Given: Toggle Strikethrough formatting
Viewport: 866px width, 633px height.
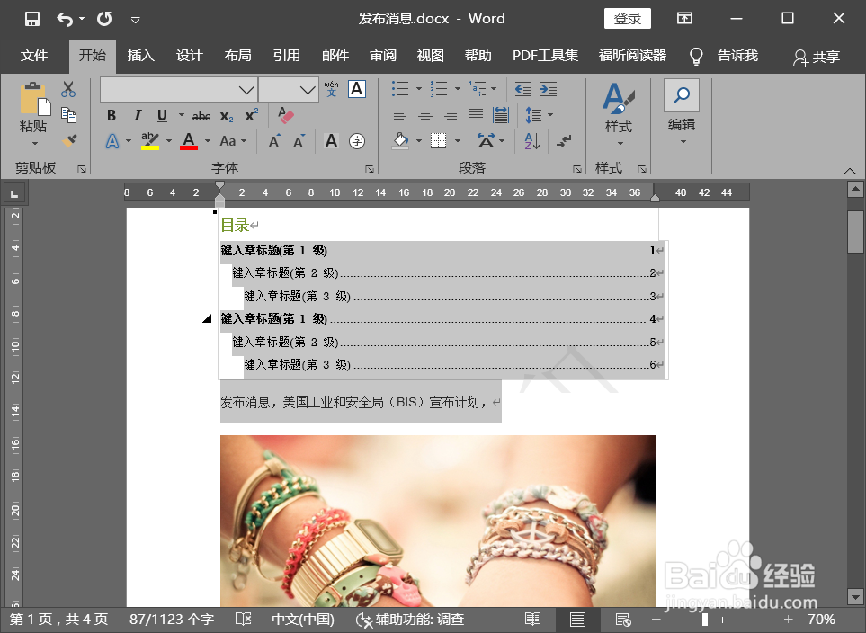Looking at the screenshot, I should tap(201, 116).
